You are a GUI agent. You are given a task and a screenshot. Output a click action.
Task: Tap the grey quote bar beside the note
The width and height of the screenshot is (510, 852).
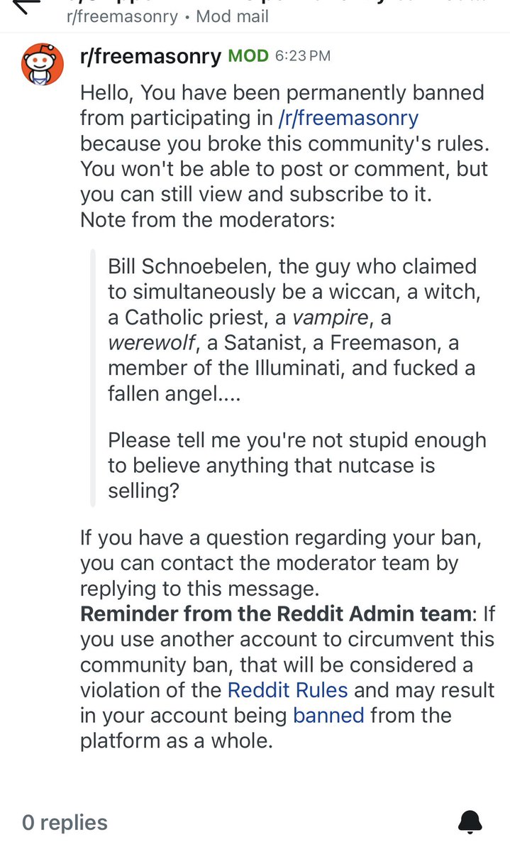tap(93, 380)
